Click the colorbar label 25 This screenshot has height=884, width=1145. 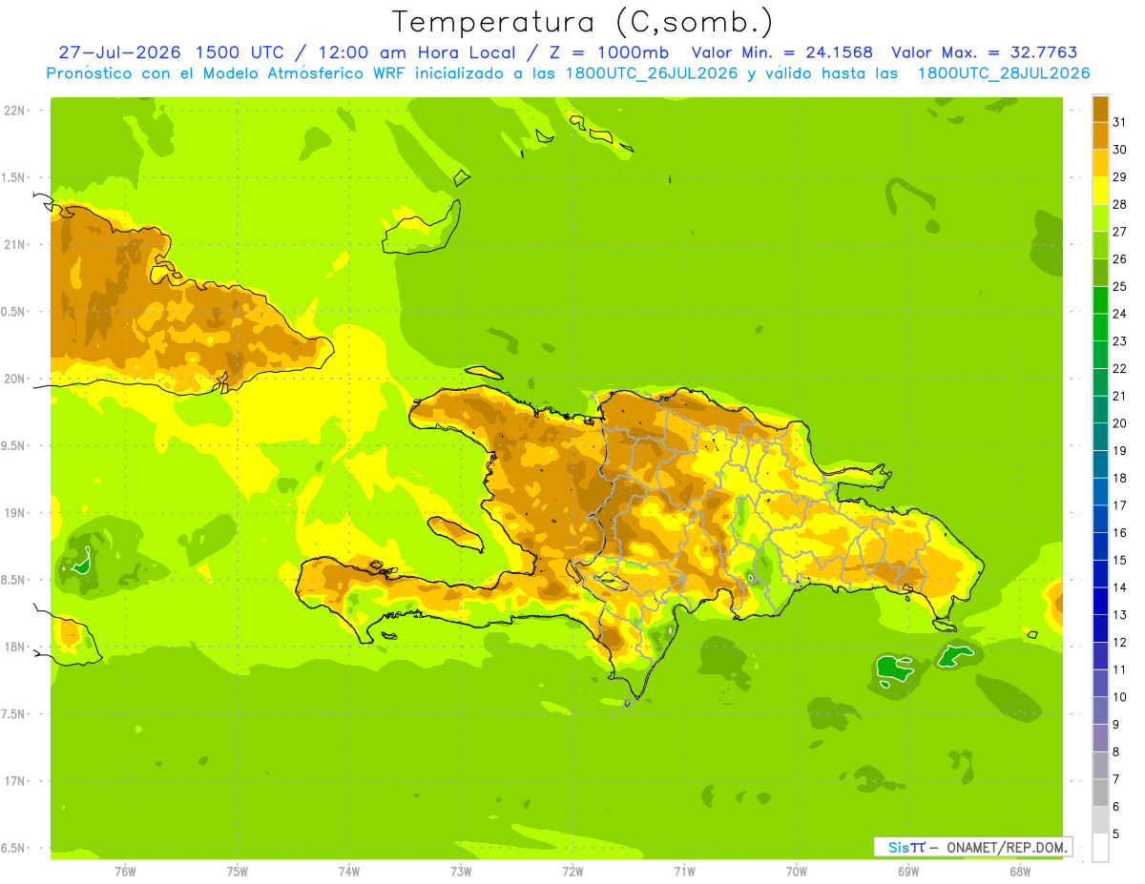pos(1119,286)
